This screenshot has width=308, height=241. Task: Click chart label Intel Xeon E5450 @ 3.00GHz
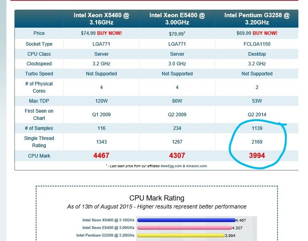[x=108, y=228]
